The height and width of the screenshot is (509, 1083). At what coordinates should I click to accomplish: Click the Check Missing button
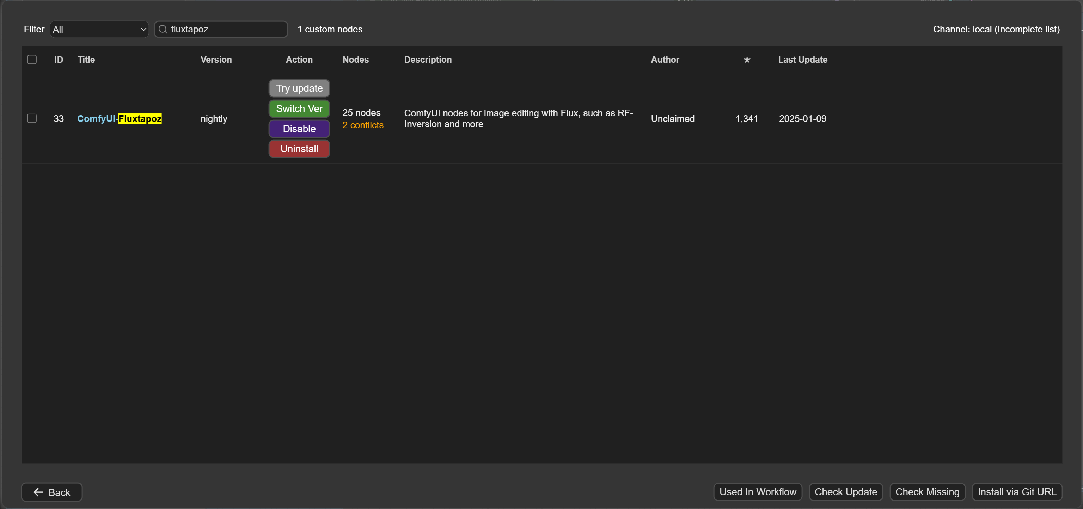click(x=927, y=492)
